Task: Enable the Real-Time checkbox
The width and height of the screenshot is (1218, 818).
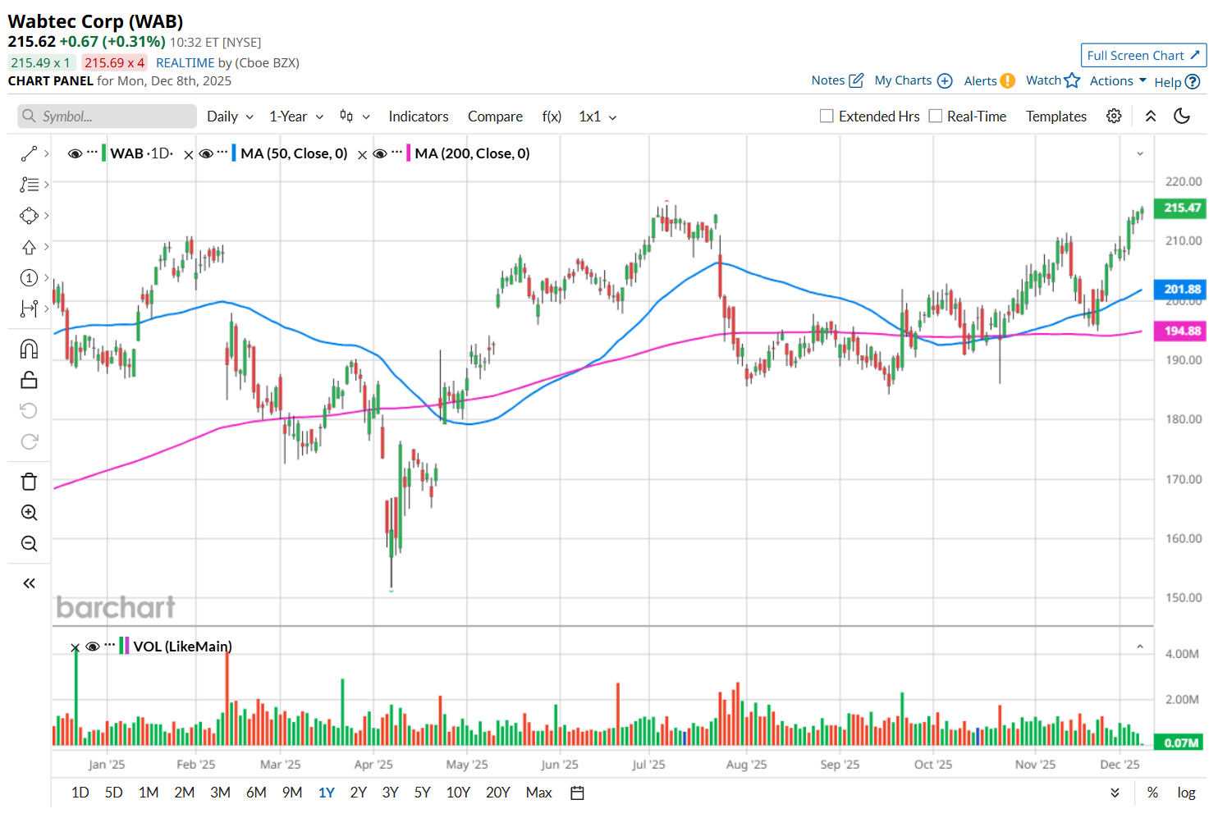Action: tap(936, 117)
